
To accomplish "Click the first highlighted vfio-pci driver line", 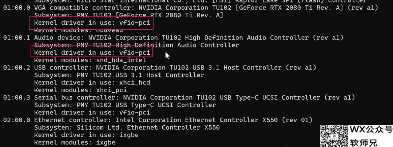I will [92, 23].
